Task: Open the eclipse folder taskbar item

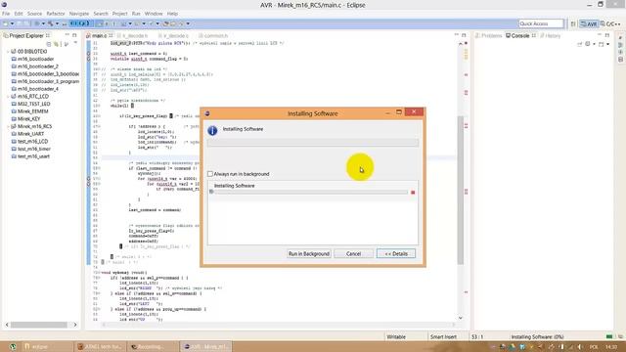Action: [x=47, y=346]
